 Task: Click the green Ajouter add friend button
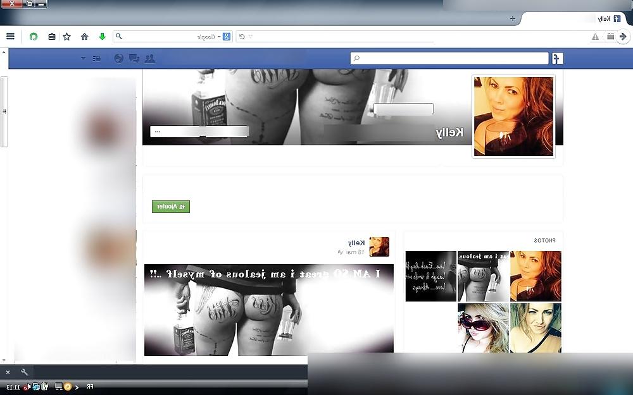(171, 207)
